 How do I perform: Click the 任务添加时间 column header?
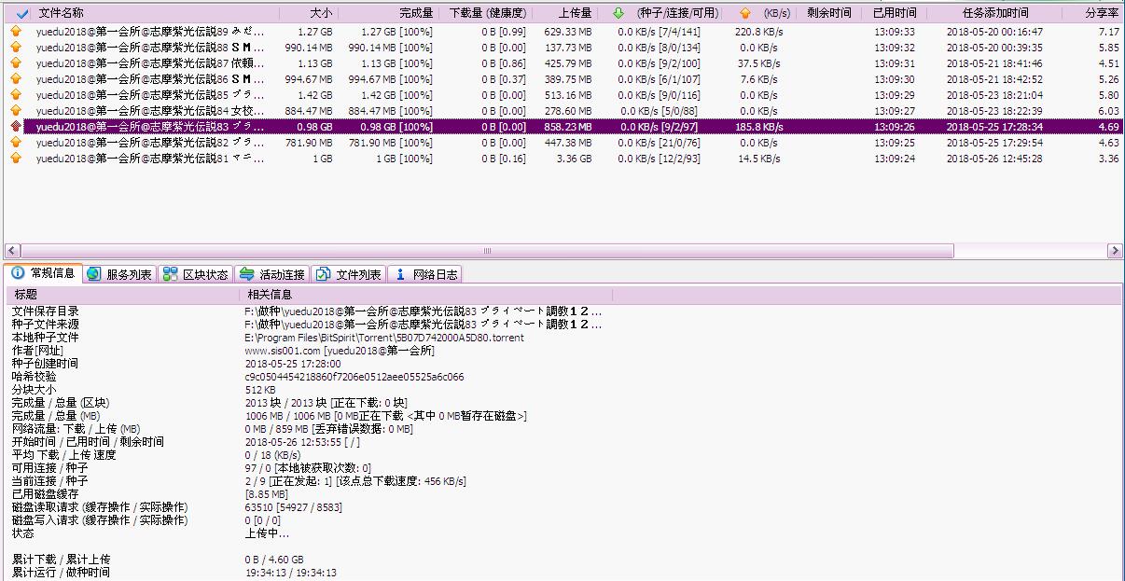tap(994, 14)
